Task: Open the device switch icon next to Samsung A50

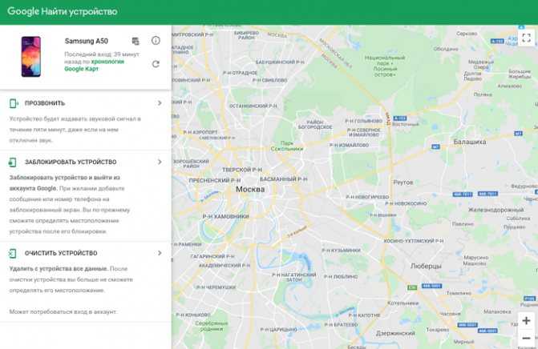Action: coord(136,41)
